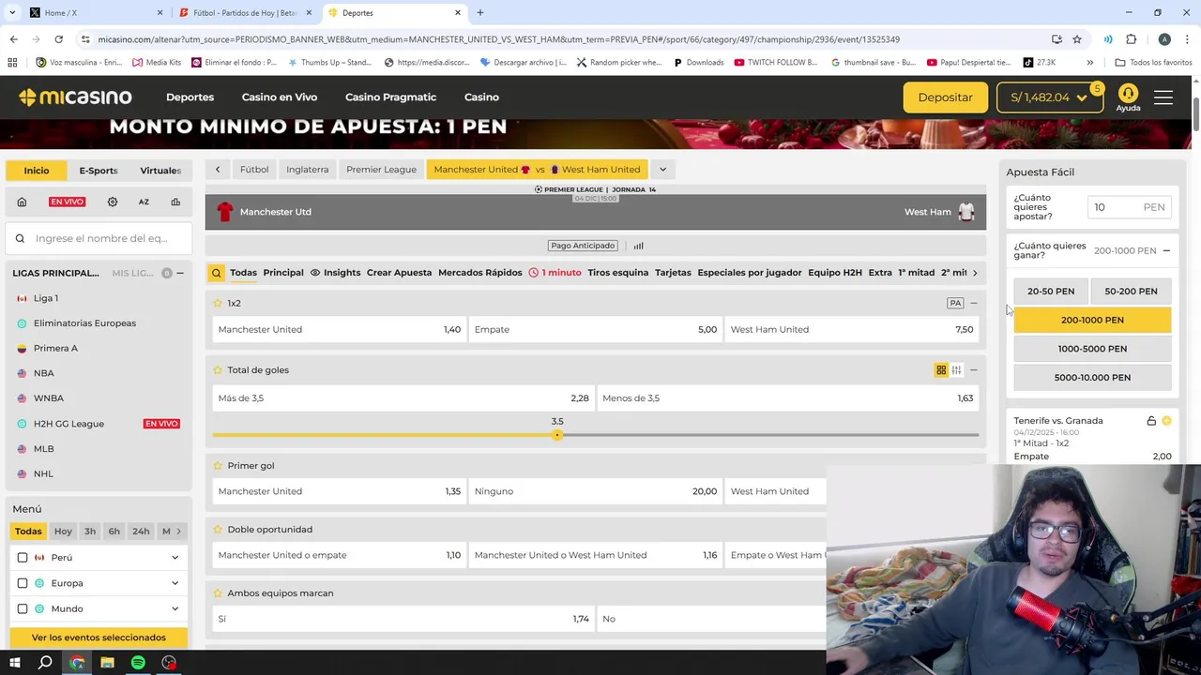Viewport: 1201px width, 675px height.
Task: Open the sidebar settings gear icon
Action: [113, 202]
